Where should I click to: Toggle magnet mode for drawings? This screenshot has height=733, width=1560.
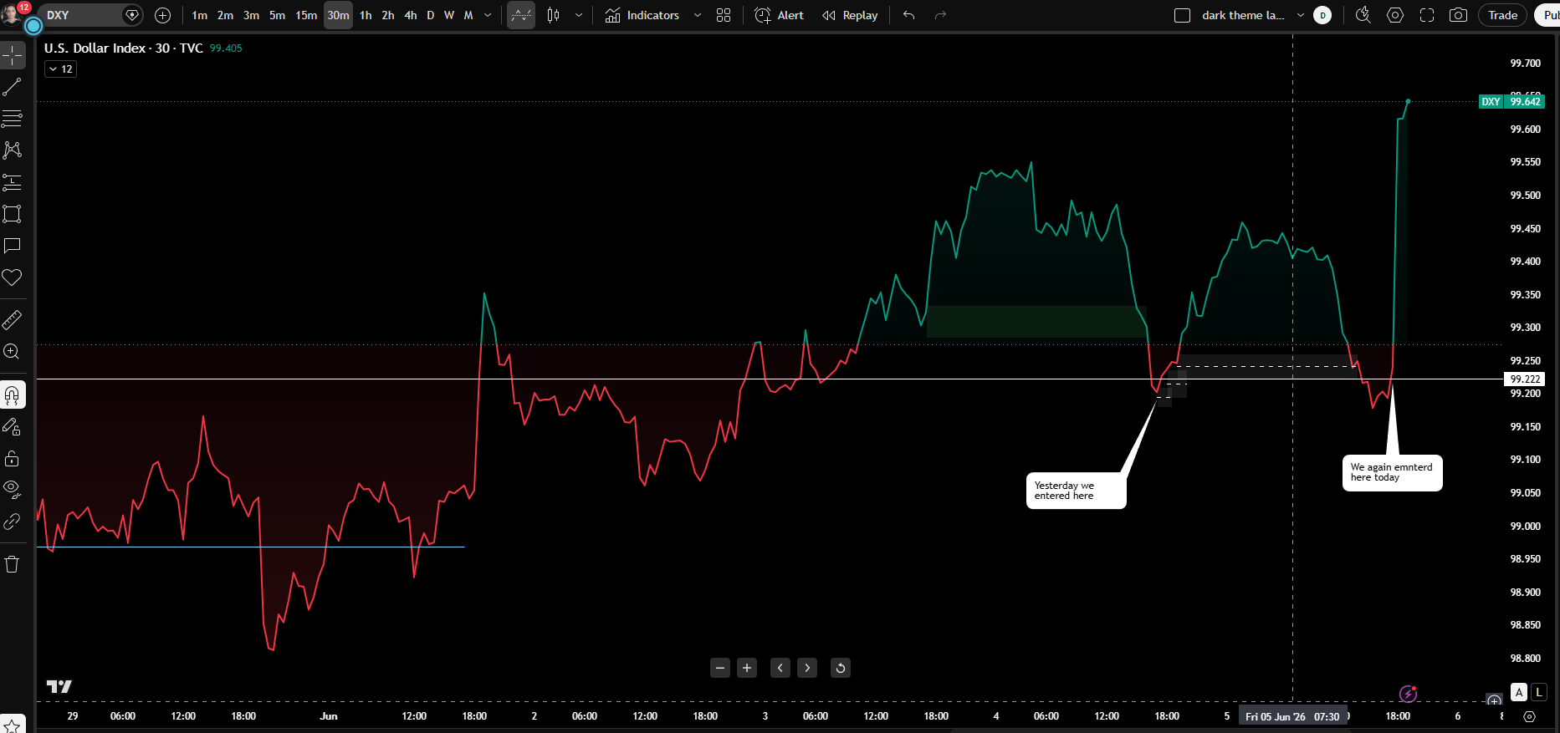point(13,394)
